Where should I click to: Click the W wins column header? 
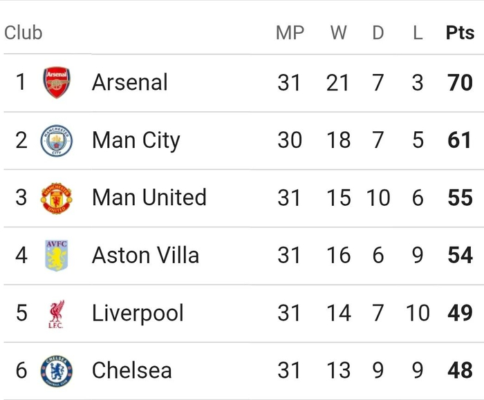[x=338, y=33]
